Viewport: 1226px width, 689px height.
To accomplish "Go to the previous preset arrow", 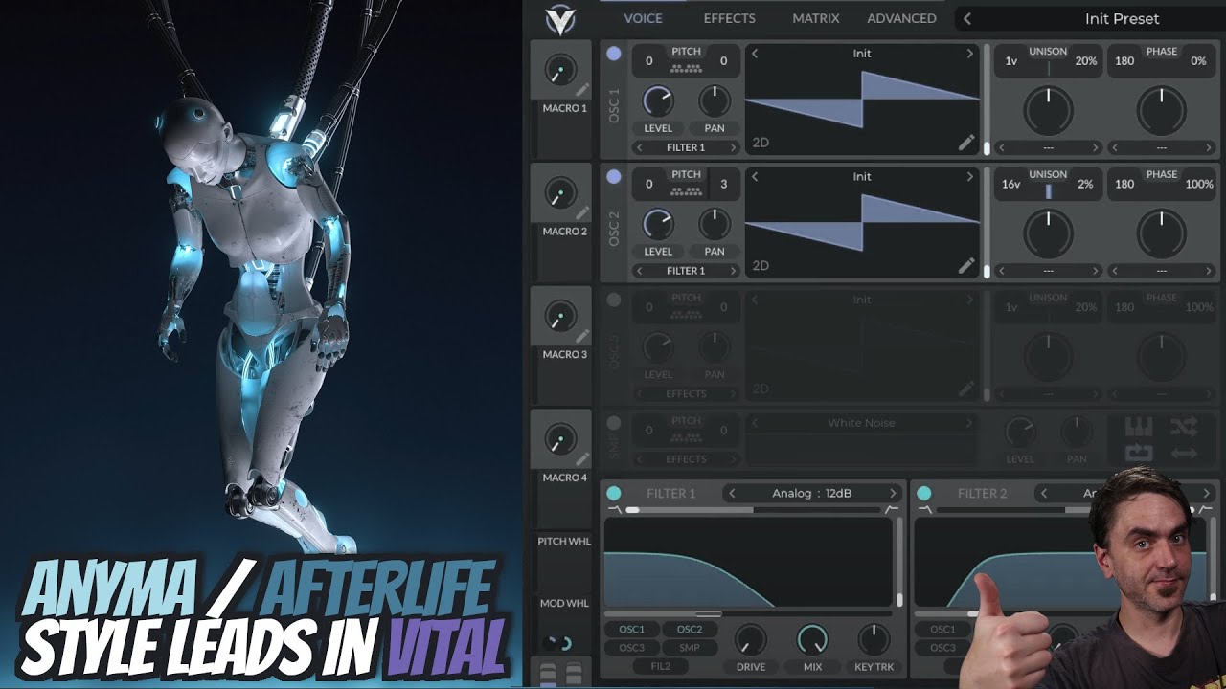I will tap(967, 18).
